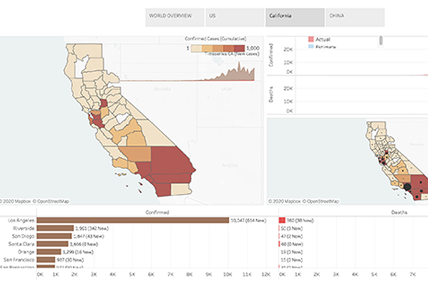Select the Riverside confirmed bar
This screenshot has width=428, height=285.
coord(55,228)
